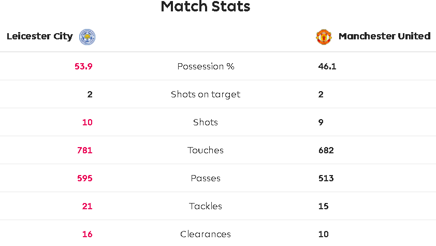Select the Shots stat row label
The height and width of the screenshot is (246, 436).
click(206, 122)
